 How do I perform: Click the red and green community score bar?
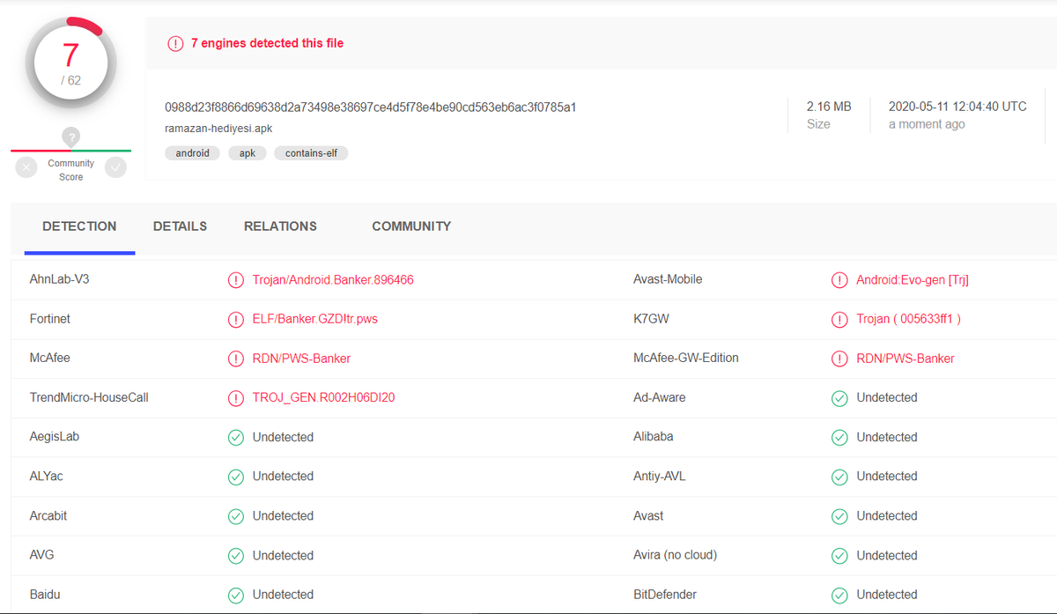click(x=71, y=151)
